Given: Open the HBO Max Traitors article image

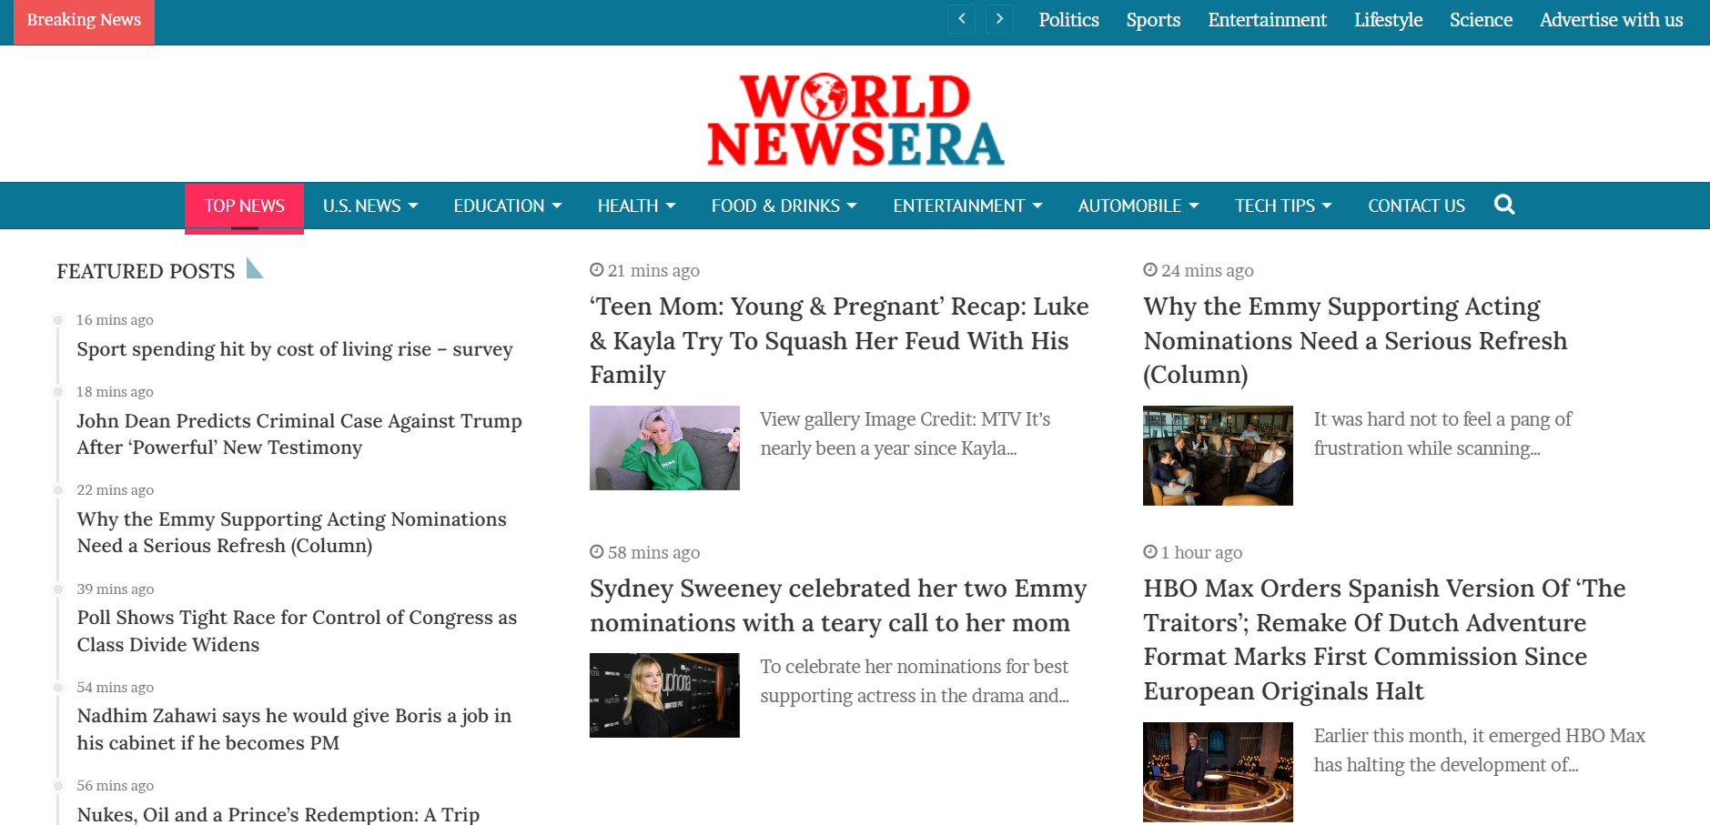Looking at the screenshot, I should [x=1218, y=771].
